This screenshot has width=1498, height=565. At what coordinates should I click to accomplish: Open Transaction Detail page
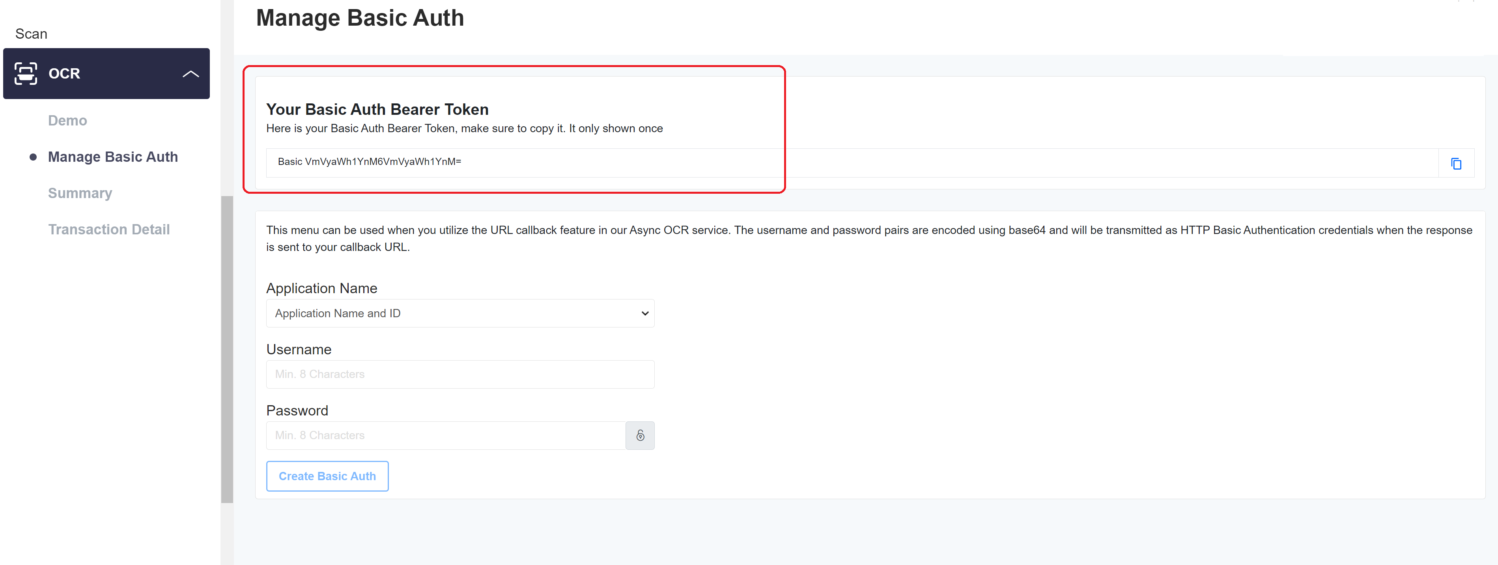109,229
